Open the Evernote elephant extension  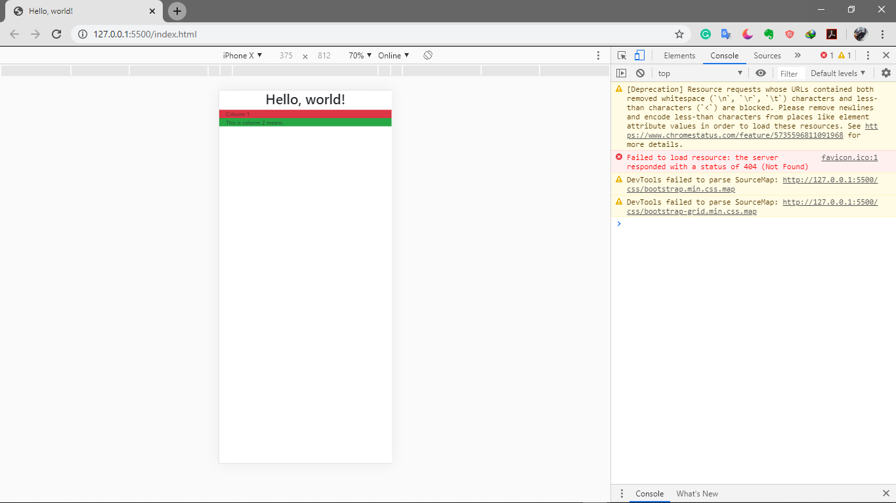click(x=769, y=34)
